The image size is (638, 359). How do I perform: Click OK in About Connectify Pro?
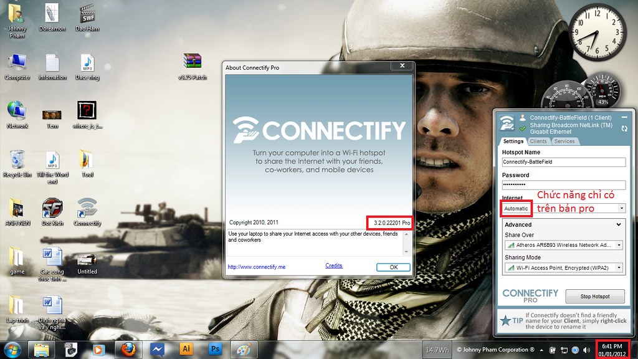[394, 267]
